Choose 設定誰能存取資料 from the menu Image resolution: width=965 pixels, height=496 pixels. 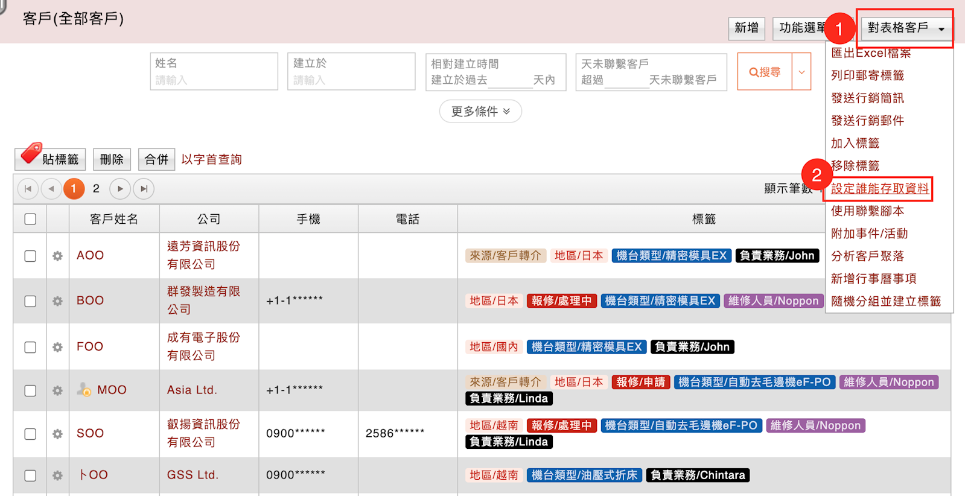[880, 189]
